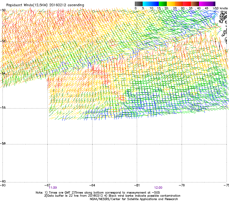Click the 'NOAA/NESDIS/Center for Satellite Applications' credit
229x201 pixels.
[x=134, y=199]
